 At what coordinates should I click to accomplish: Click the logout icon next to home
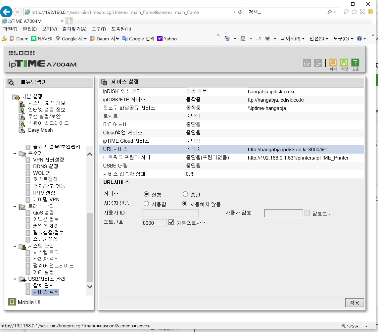[318, 63]
